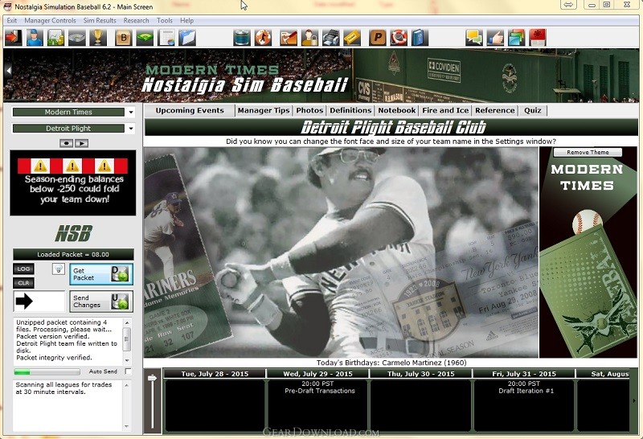
Task: Switch to the Photos tab
Action: click(x=309, y=110)
